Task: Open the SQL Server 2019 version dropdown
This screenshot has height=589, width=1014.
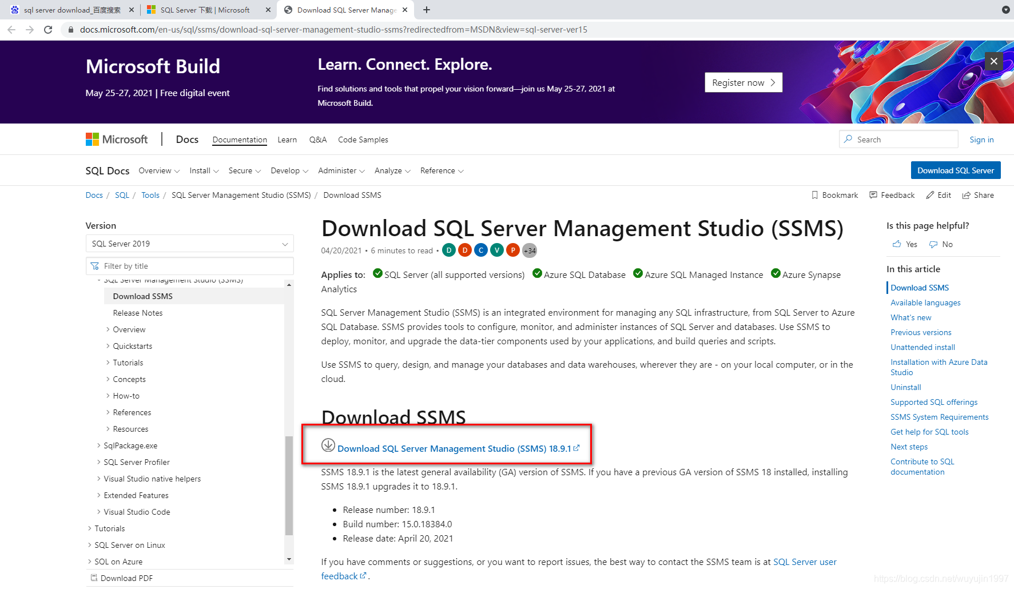Action: click(x=190, y=244)
